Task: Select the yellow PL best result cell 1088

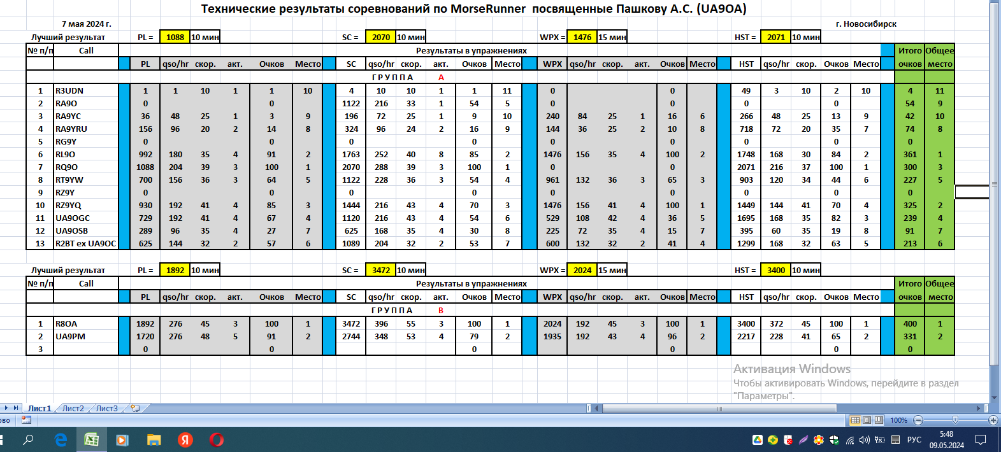Action: (175, 37)
